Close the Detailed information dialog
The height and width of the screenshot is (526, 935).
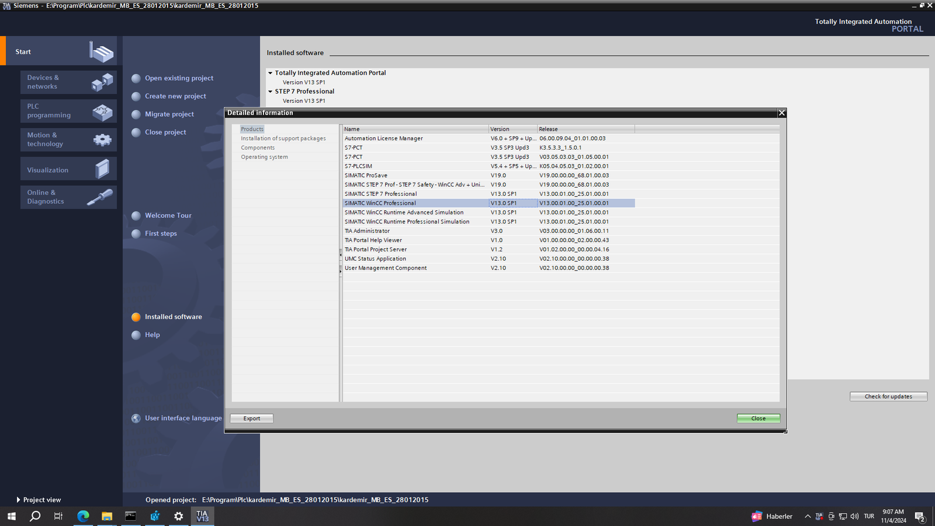tap(782, 113)
